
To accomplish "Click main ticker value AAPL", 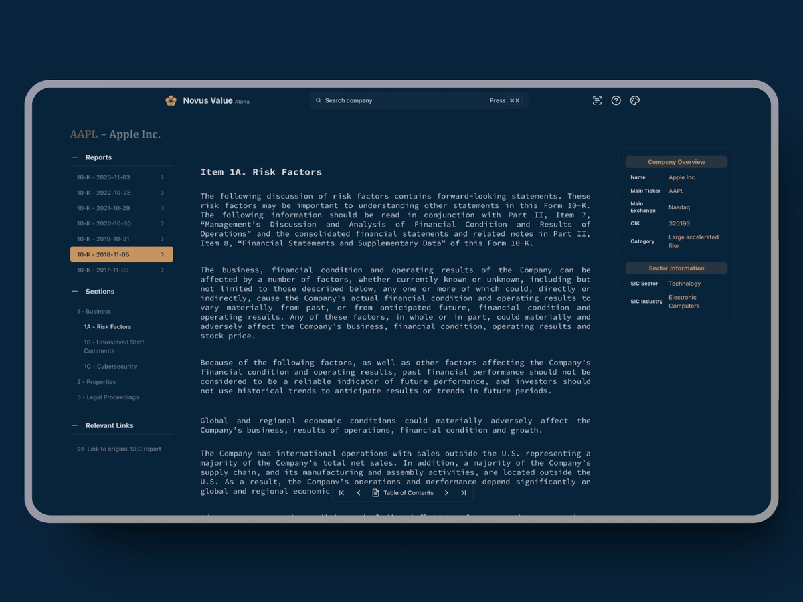I will [676, 191].
